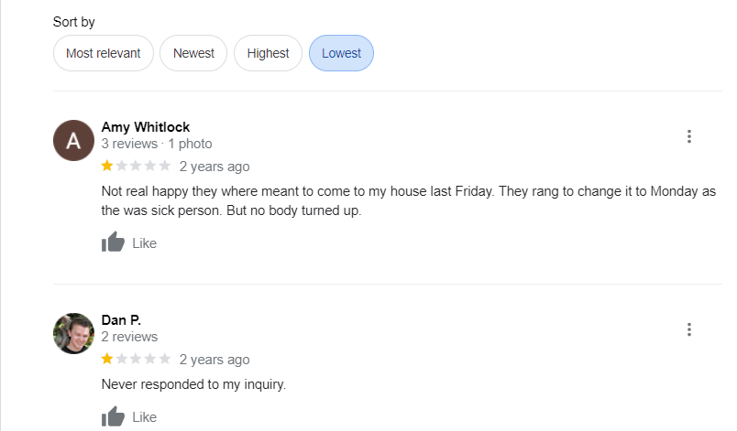The width and height of the screenshot is (737, 431).
Task: Click Amy Whitlock's one-star rating
Action: (x=136, y=167)
